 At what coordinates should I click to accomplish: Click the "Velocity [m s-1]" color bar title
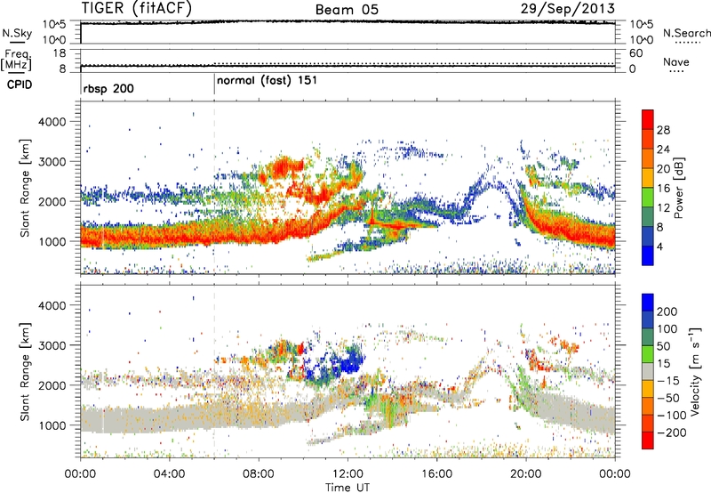tap(695, 371)
